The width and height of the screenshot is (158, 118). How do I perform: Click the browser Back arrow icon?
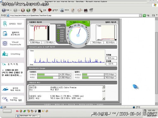tap(4, 10)
